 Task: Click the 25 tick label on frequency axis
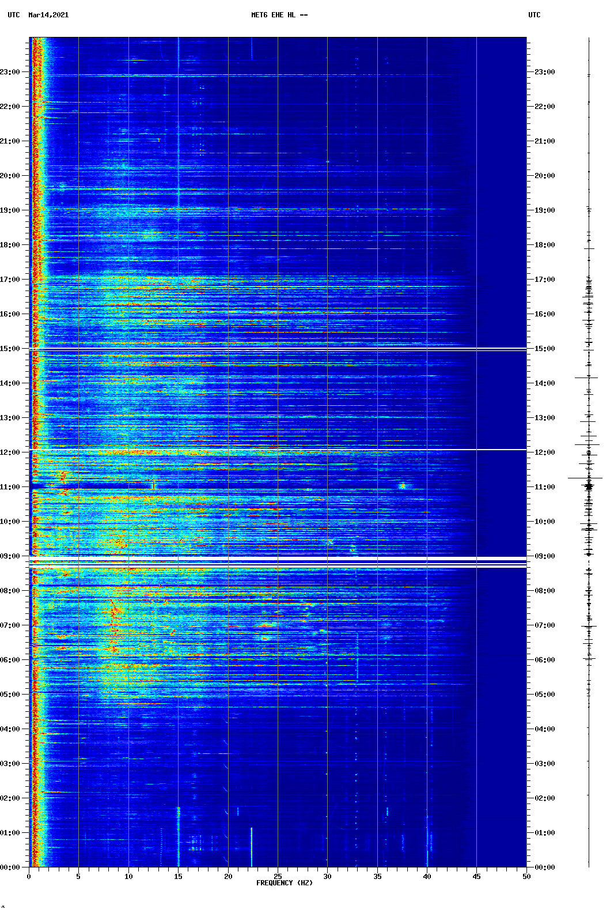click(278, 877)
